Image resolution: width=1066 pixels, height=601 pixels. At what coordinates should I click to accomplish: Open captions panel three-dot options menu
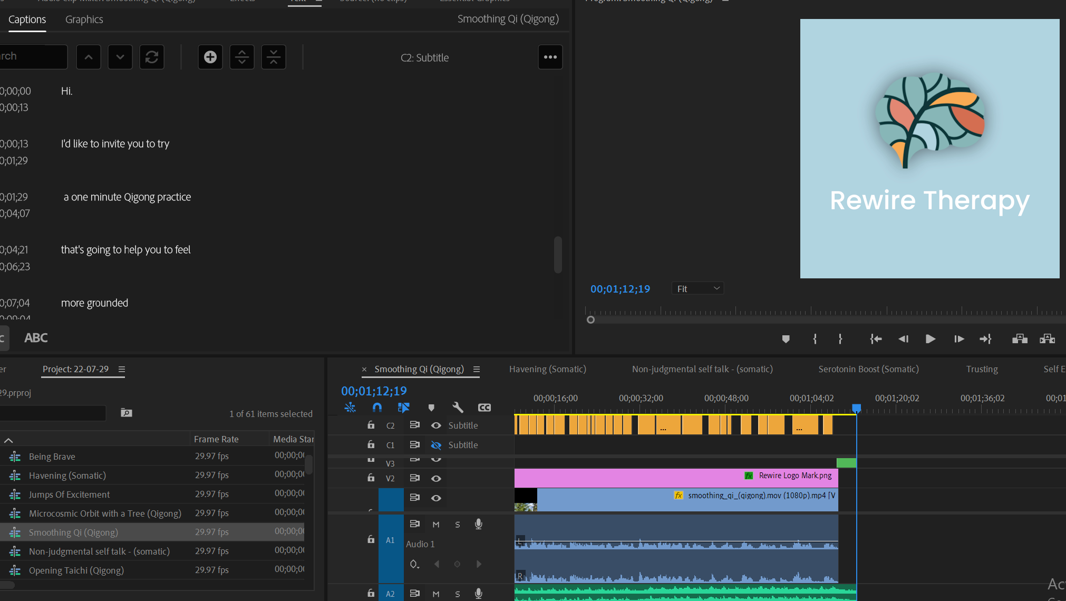coord(550,57)
